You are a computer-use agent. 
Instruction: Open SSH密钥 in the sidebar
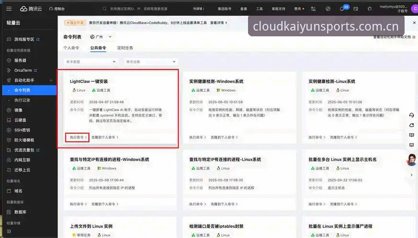click(x=22, y=130)
